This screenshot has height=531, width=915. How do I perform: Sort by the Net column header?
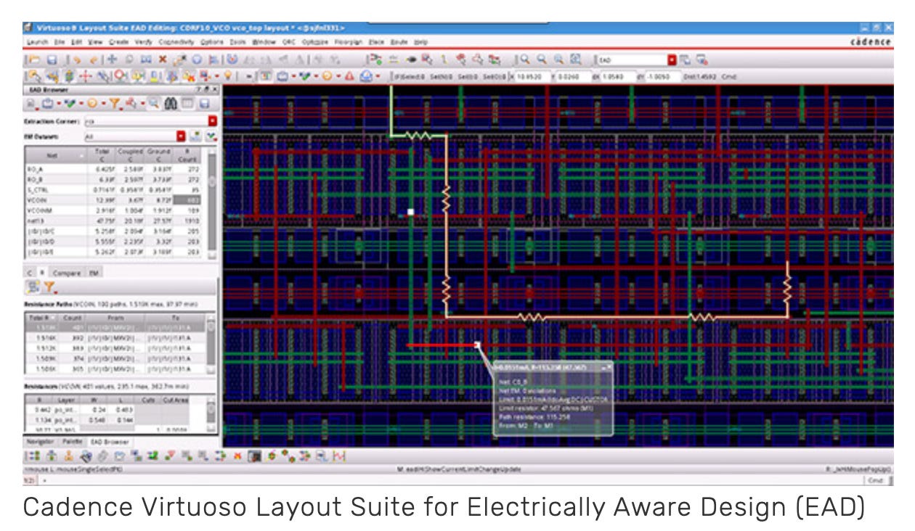pyautogui.click(x=55, y=155)
